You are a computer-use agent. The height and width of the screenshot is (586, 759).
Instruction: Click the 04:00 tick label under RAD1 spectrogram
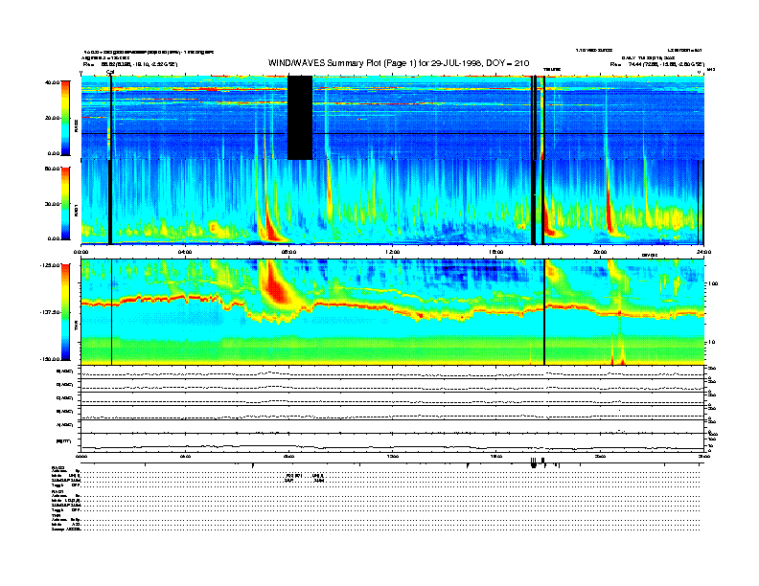point(185,252)
